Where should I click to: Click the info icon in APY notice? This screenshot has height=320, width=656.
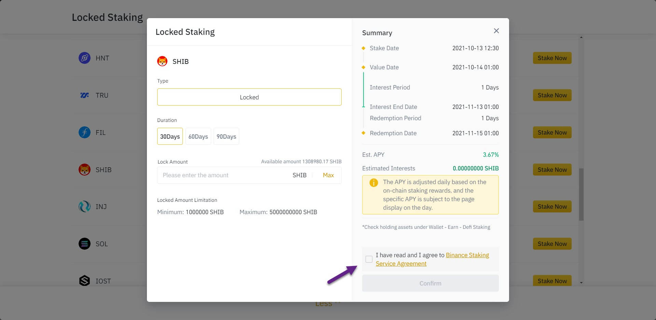[x=374, y=183]
